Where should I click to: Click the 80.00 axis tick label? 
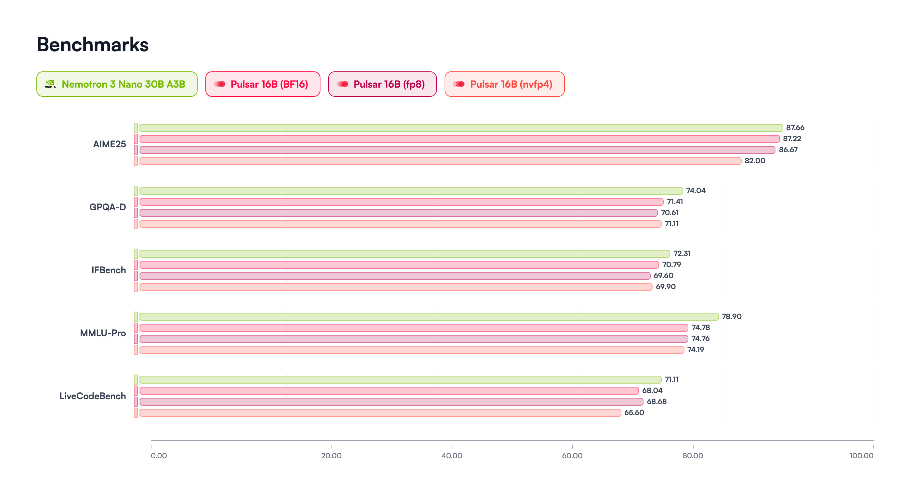click(693, 456)
